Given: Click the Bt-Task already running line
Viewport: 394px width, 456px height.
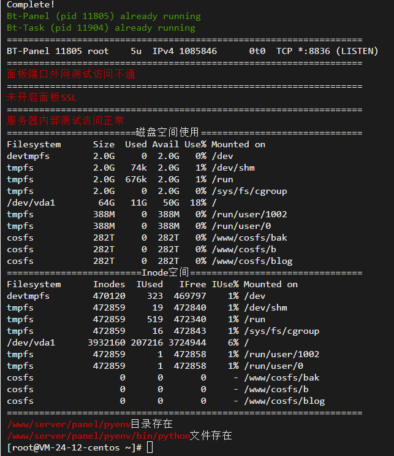Looking at the screenshot, I should point(101,28).
